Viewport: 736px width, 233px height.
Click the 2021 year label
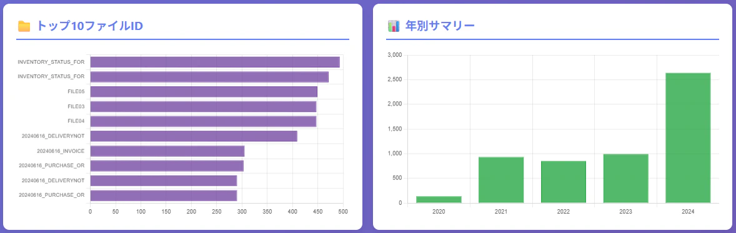click(501, 212)
